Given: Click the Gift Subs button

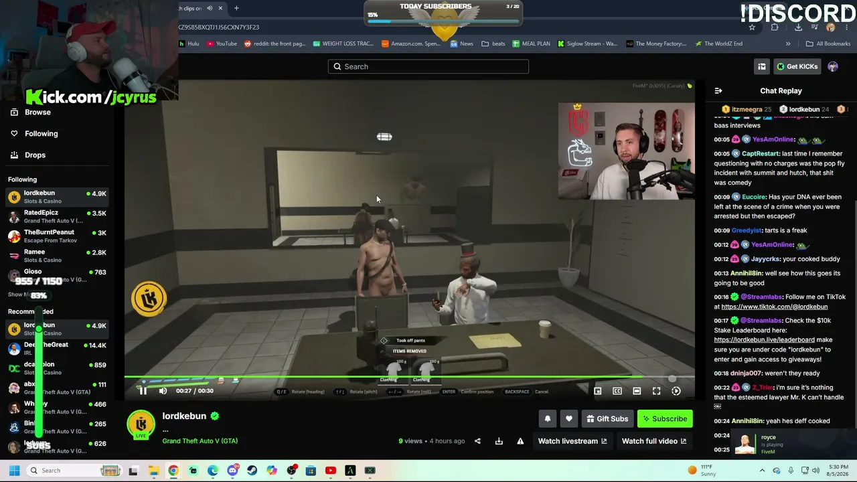Looking at the screenshot, I should [x=607, y=419].
